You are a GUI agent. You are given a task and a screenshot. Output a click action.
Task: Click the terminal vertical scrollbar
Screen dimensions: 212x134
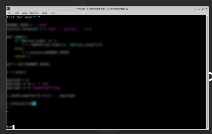click(207, 72)
